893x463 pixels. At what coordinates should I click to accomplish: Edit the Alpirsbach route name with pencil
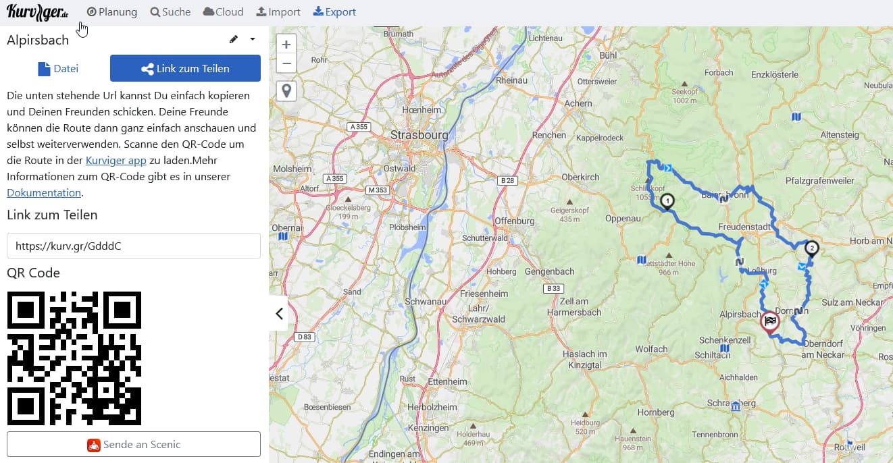(x=234, y=39)
